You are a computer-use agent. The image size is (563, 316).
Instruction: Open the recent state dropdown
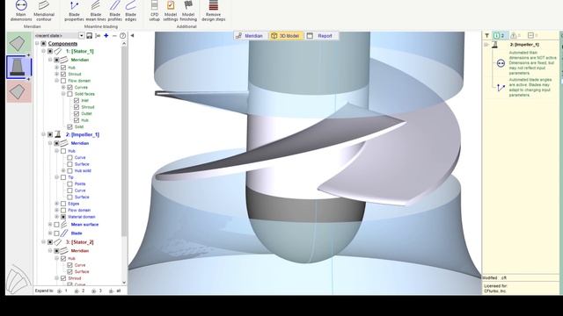coord(82,35)
